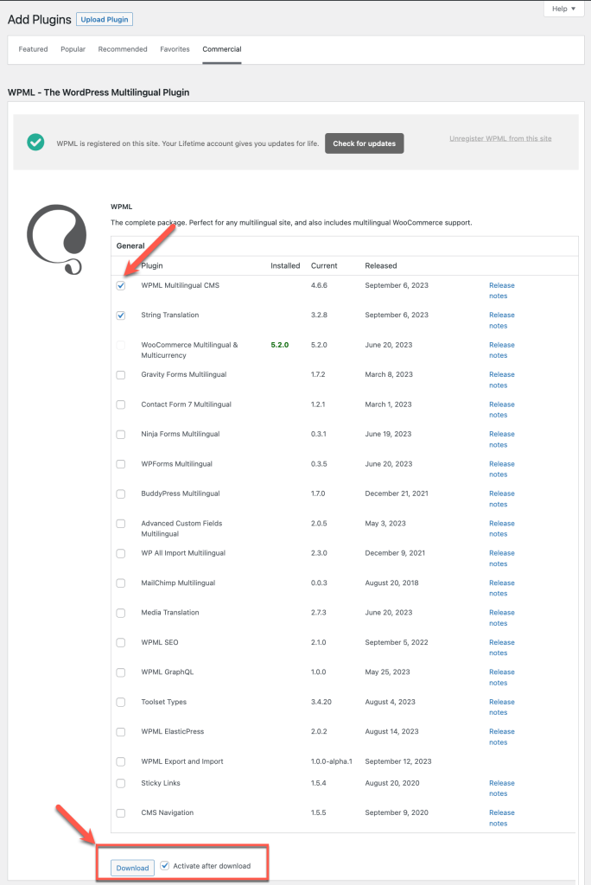Image resolution: width=591 pixels, height=885 pixels.
Task: Open WPML Multilingual CMS release notes
Action: (x=502, y=290)
